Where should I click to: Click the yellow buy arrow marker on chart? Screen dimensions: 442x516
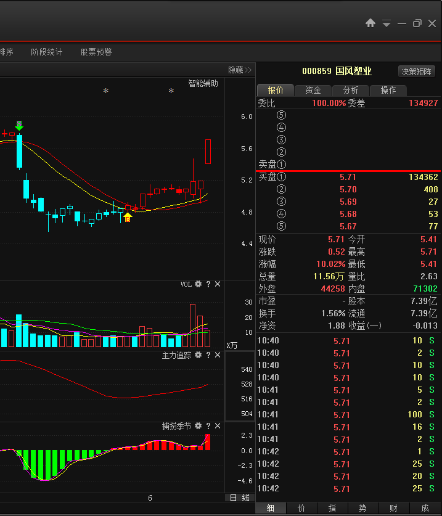(128, 217)
